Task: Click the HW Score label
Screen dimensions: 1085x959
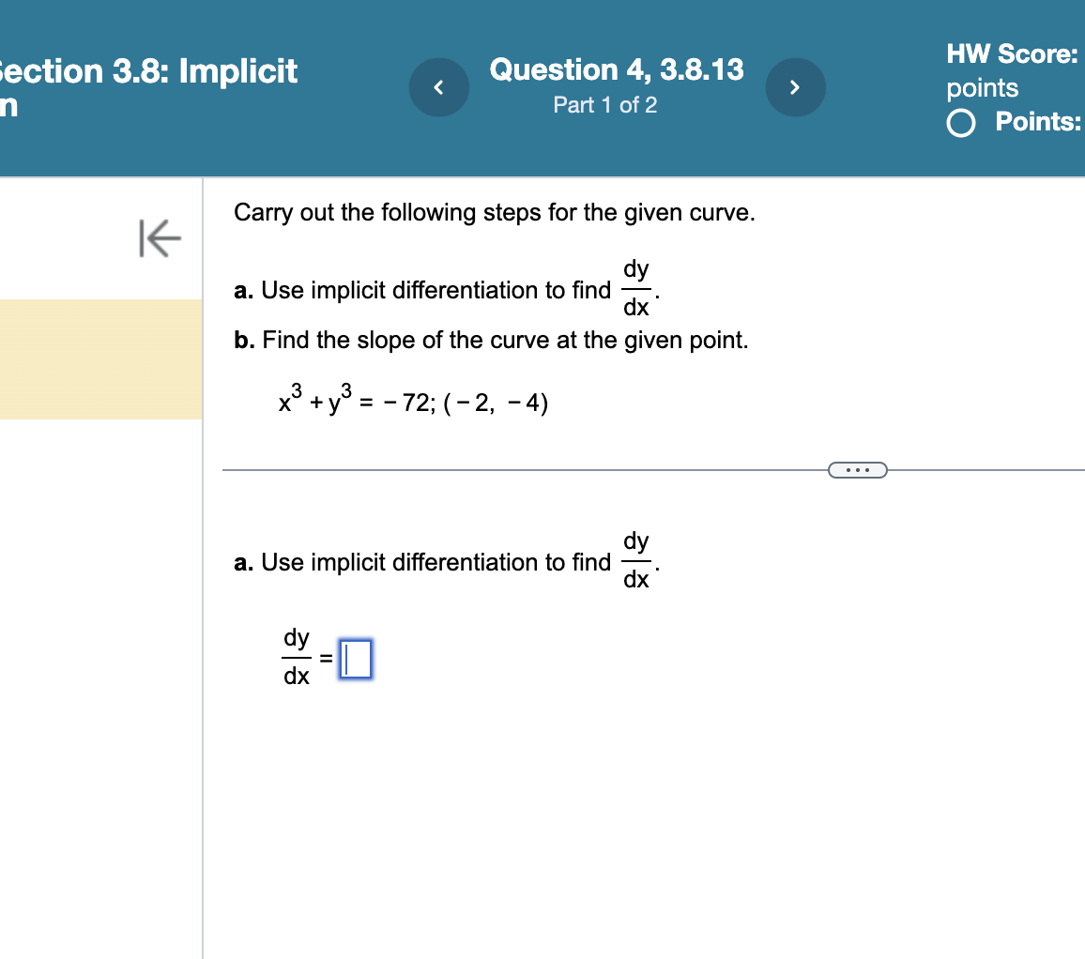Action: pyautogui.click(x=1011, y=53)
